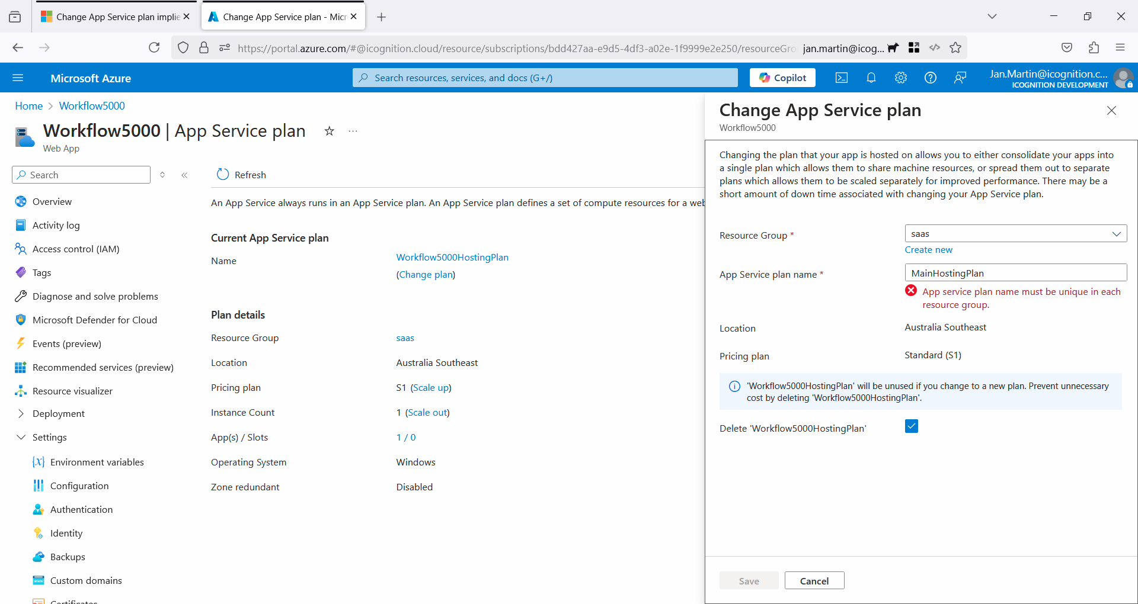This screenshot has width=1138, height=604.
Task: Click the account avatar picture
Action: pyautogui.click(x=1123, y=78)
